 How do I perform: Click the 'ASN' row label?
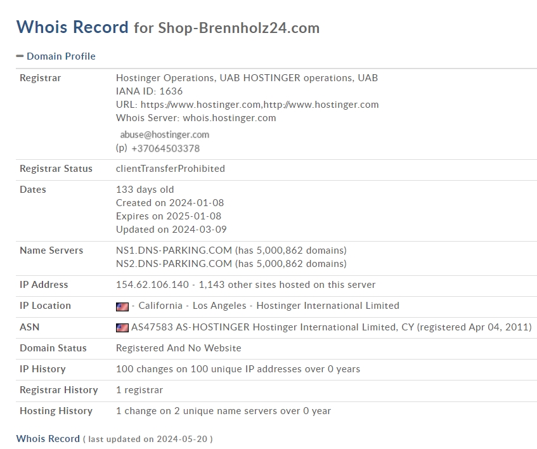[29, 327]
